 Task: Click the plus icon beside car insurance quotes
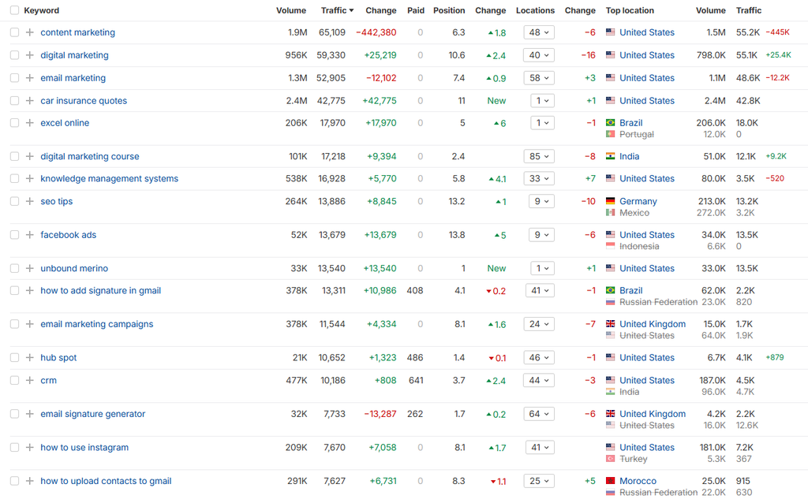coord(30,100)
